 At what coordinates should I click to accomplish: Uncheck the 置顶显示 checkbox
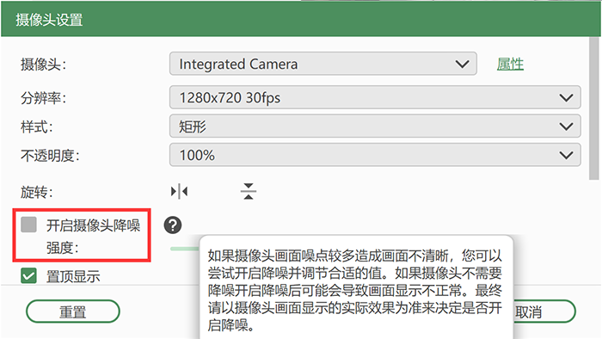tap(28, 275)
